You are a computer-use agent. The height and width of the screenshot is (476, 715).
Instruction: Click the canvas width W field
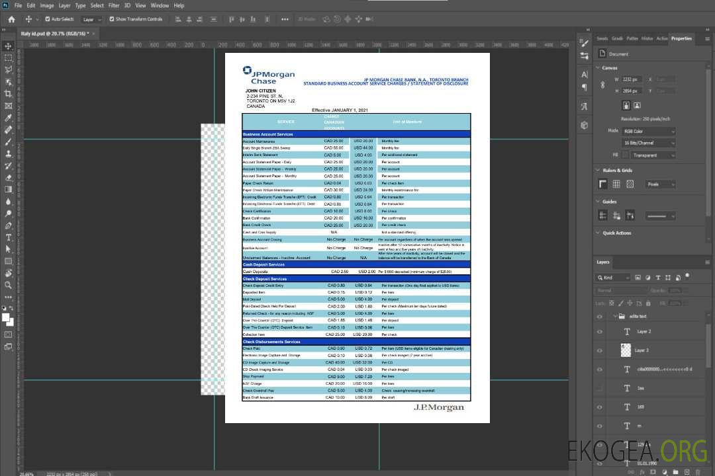(x=632, y=79)
